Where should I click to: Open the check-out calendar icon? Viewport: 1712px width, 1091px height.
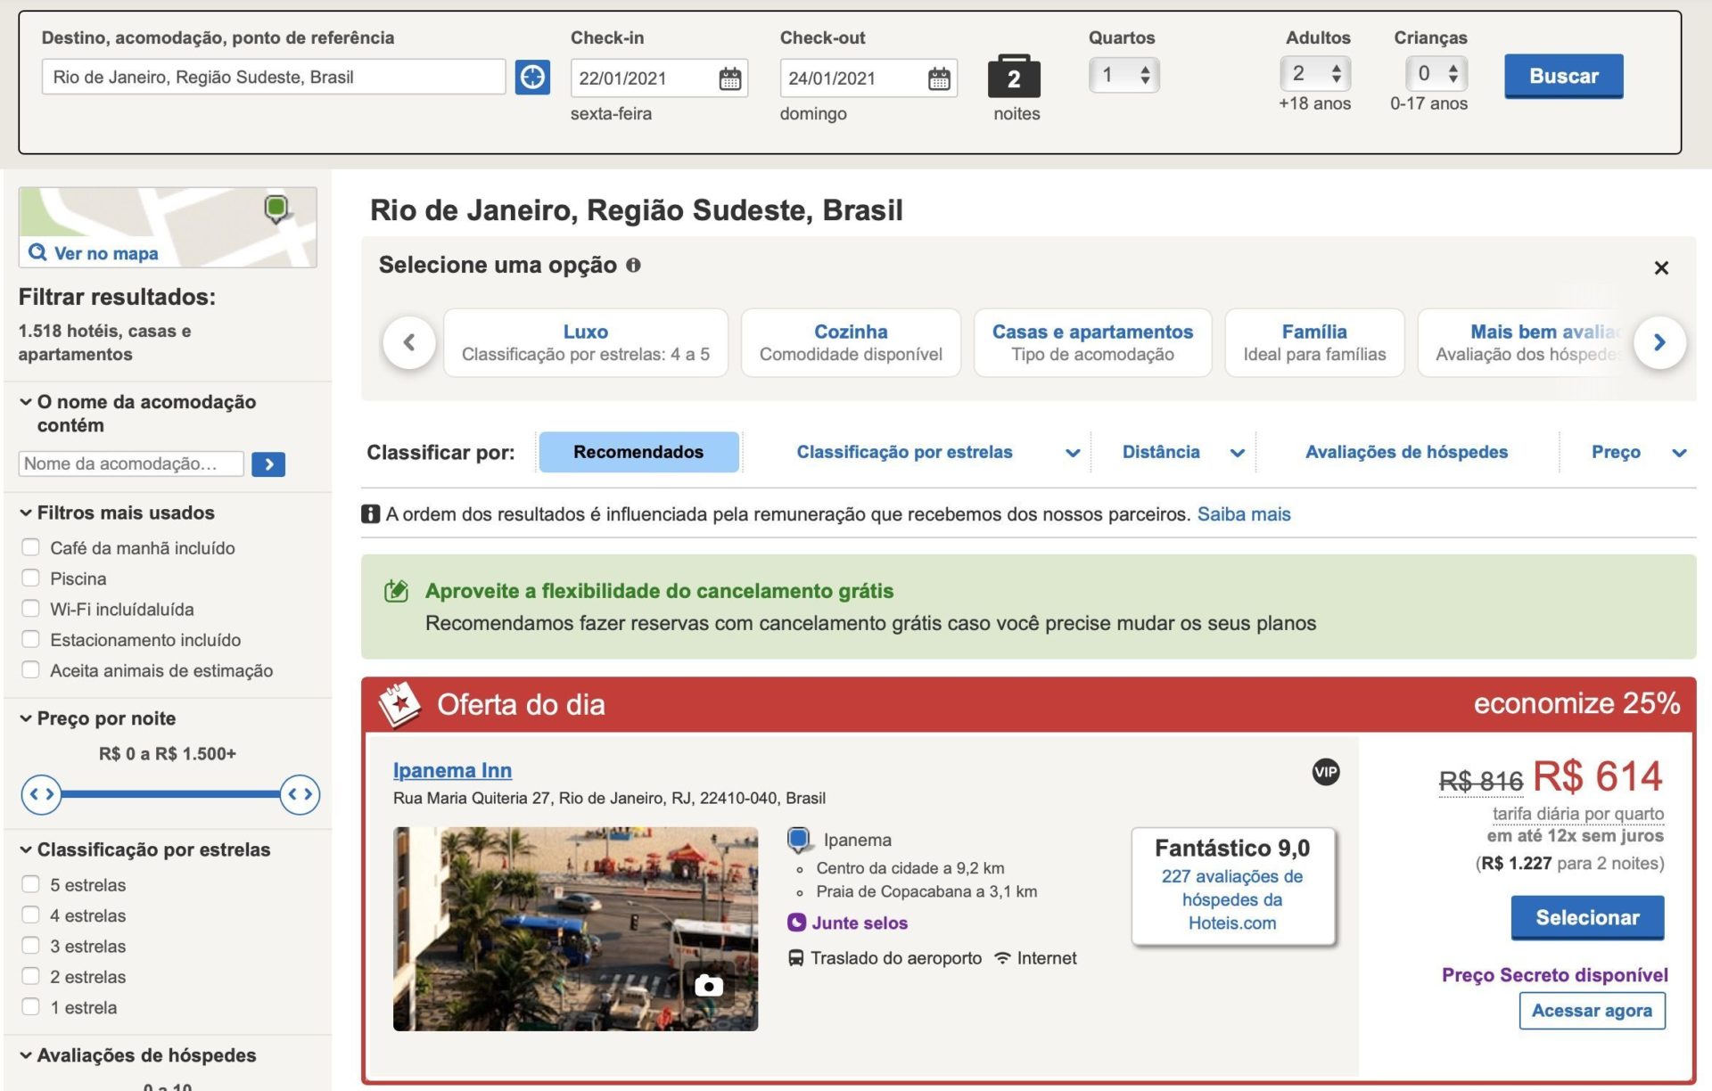939,78
